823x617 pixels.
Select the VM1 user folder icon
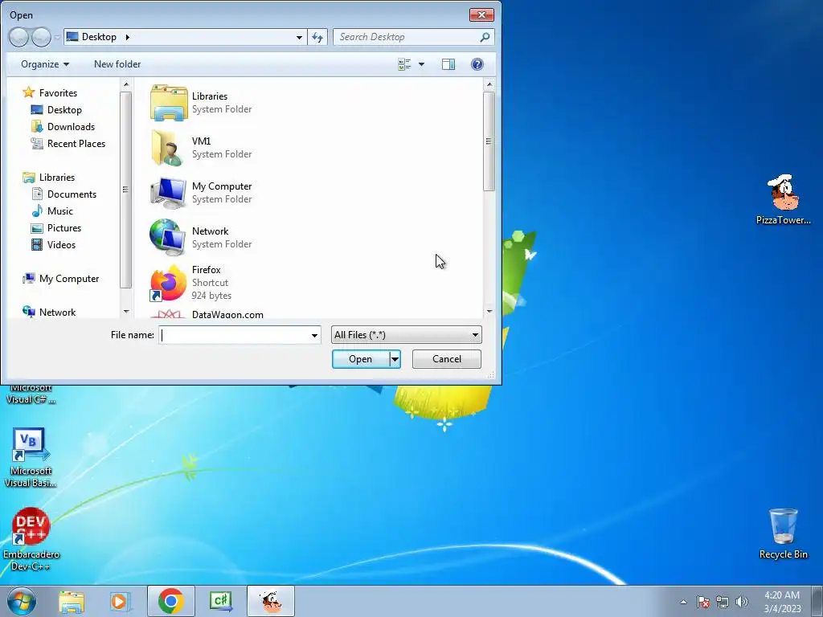[x=169, y=148]
